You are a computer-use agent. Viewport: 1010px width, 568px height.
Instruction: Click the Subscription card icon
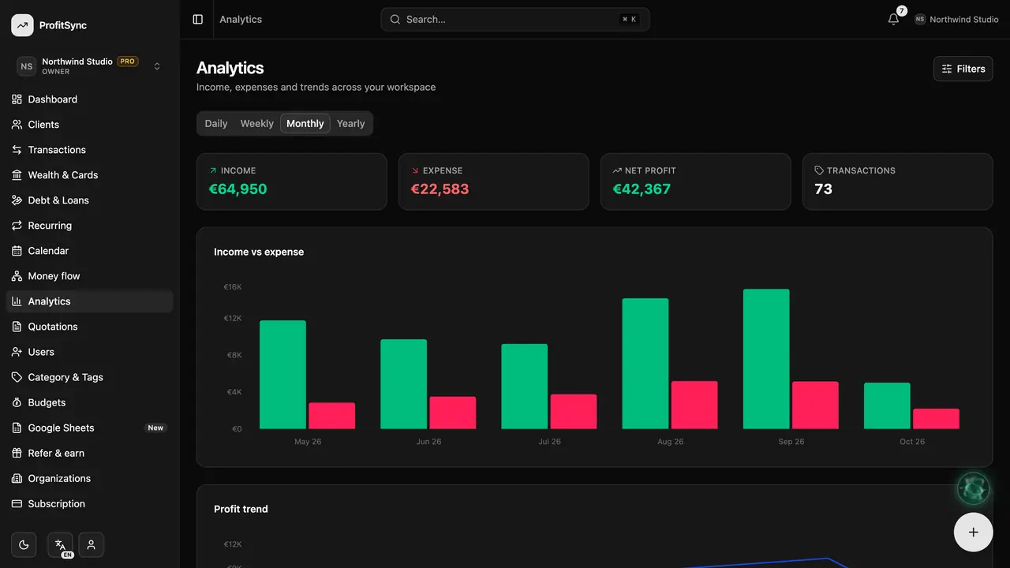point(17,503)
